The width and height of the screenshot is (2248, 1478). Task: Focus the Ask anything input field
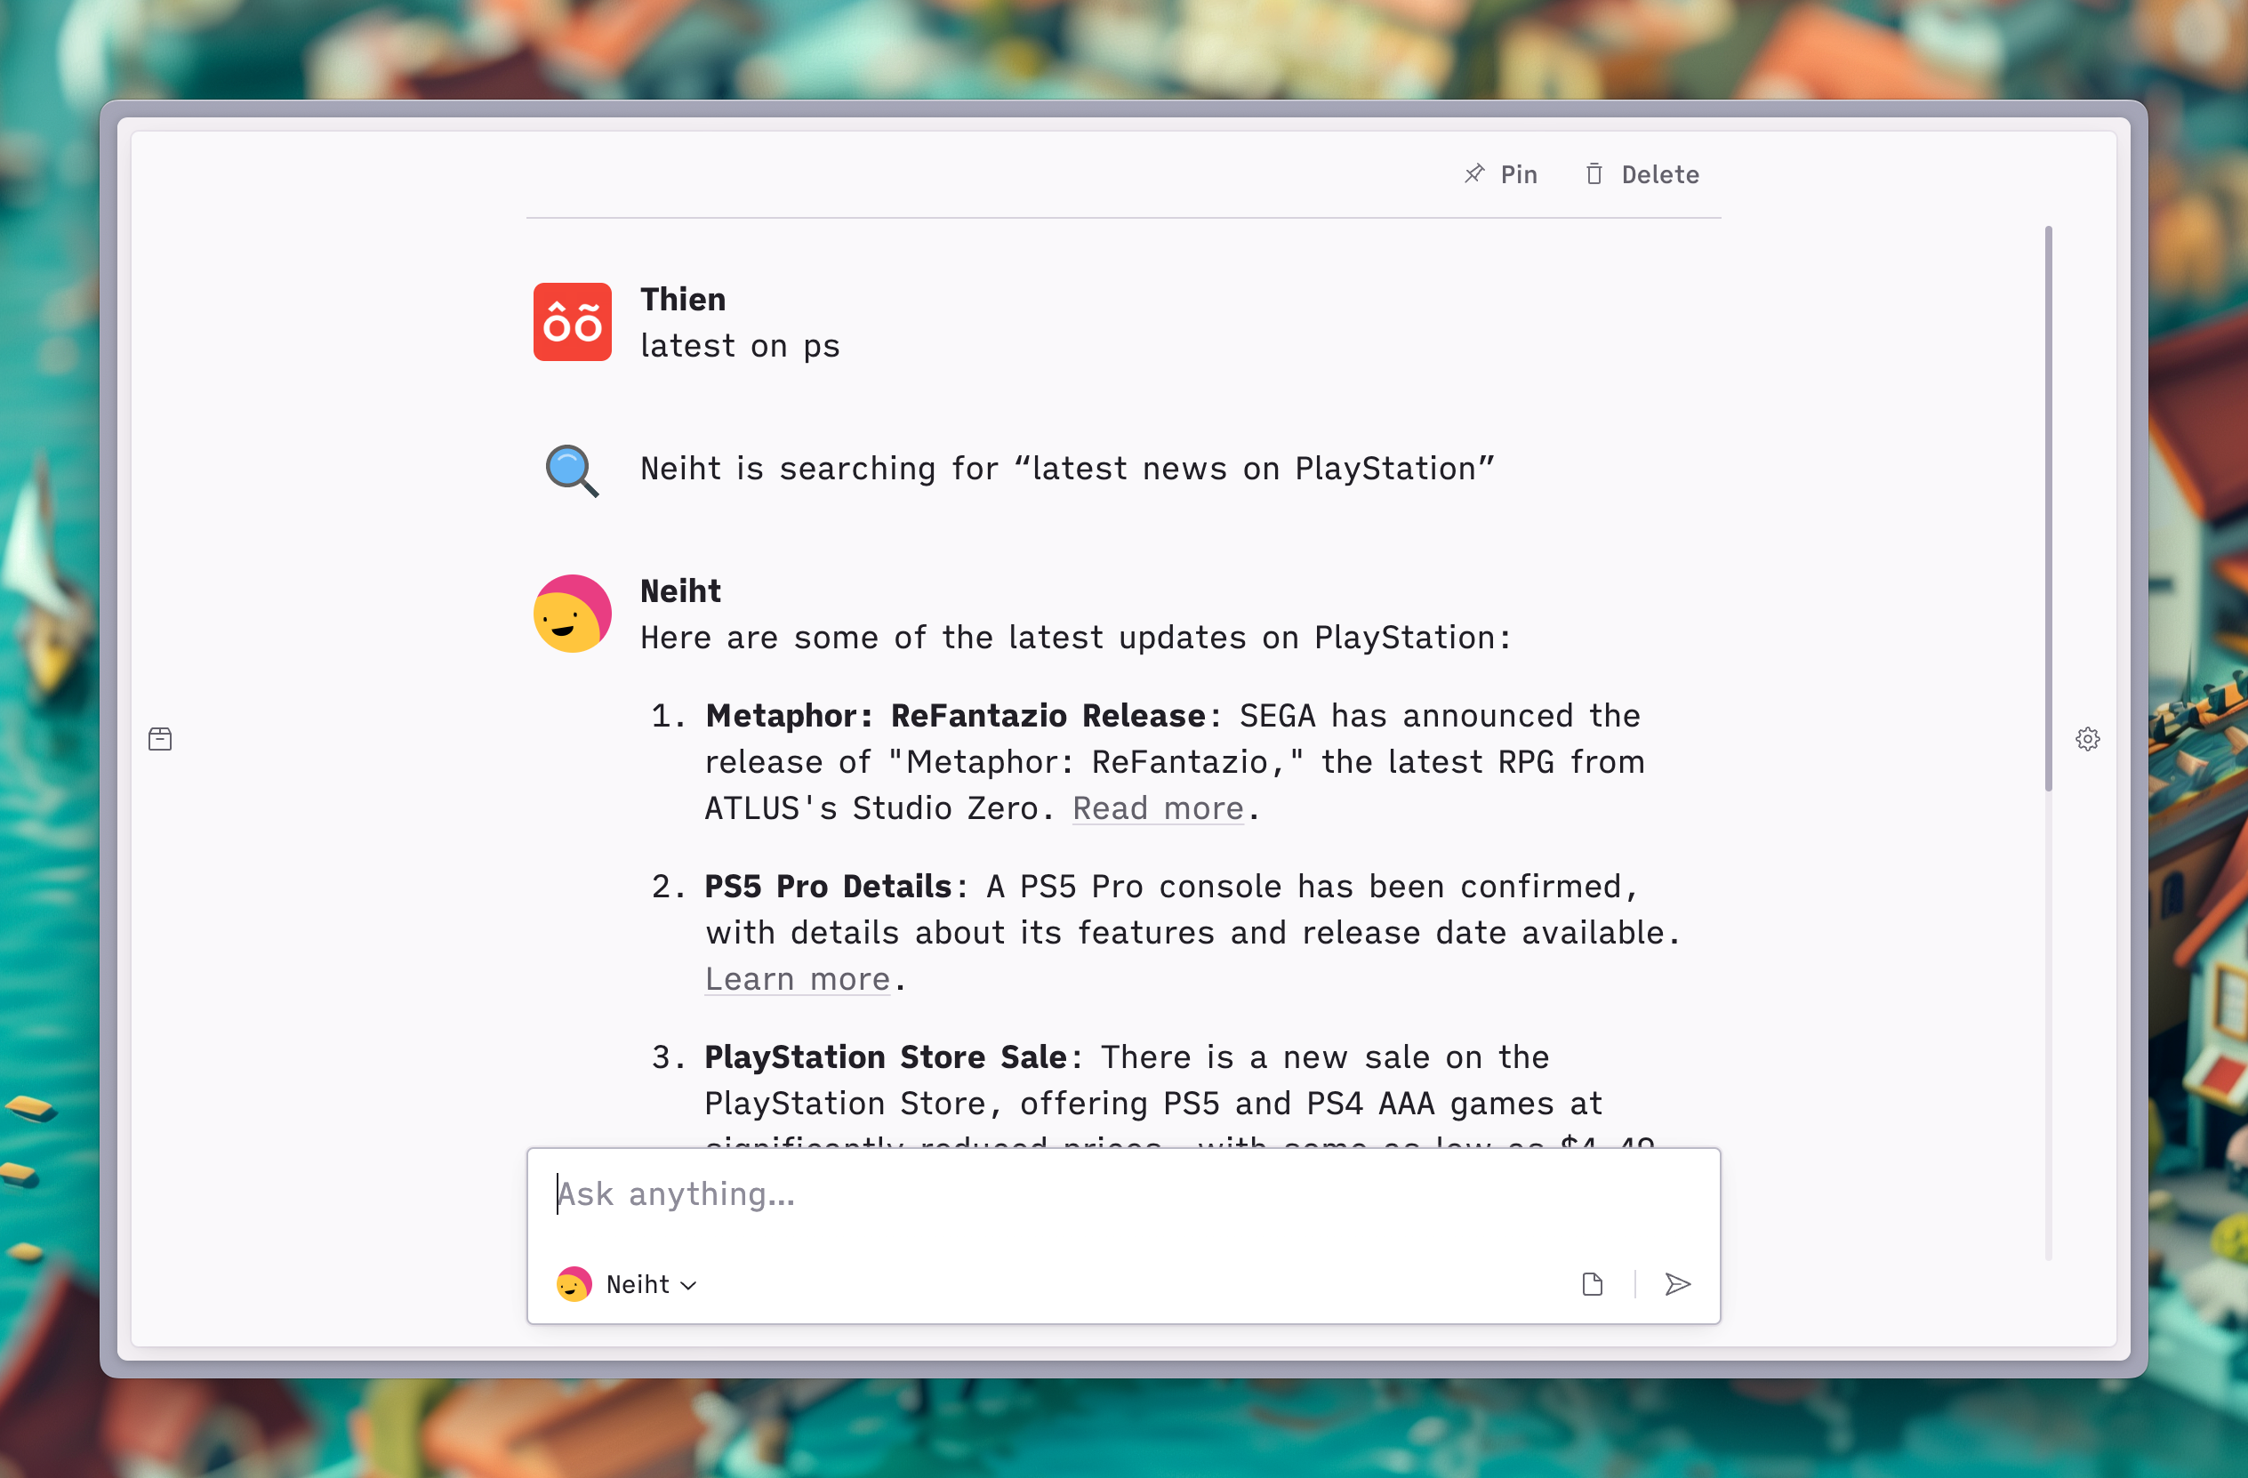pos(1123,1194)
